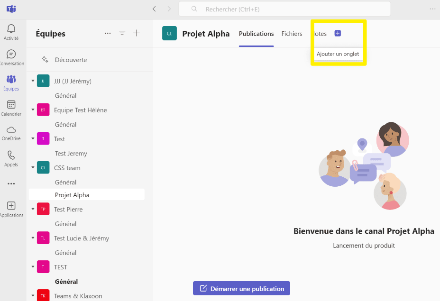Switch to the Fichiers tab
The height and width of the screenshot is (301, 440).
pos(292,34)
